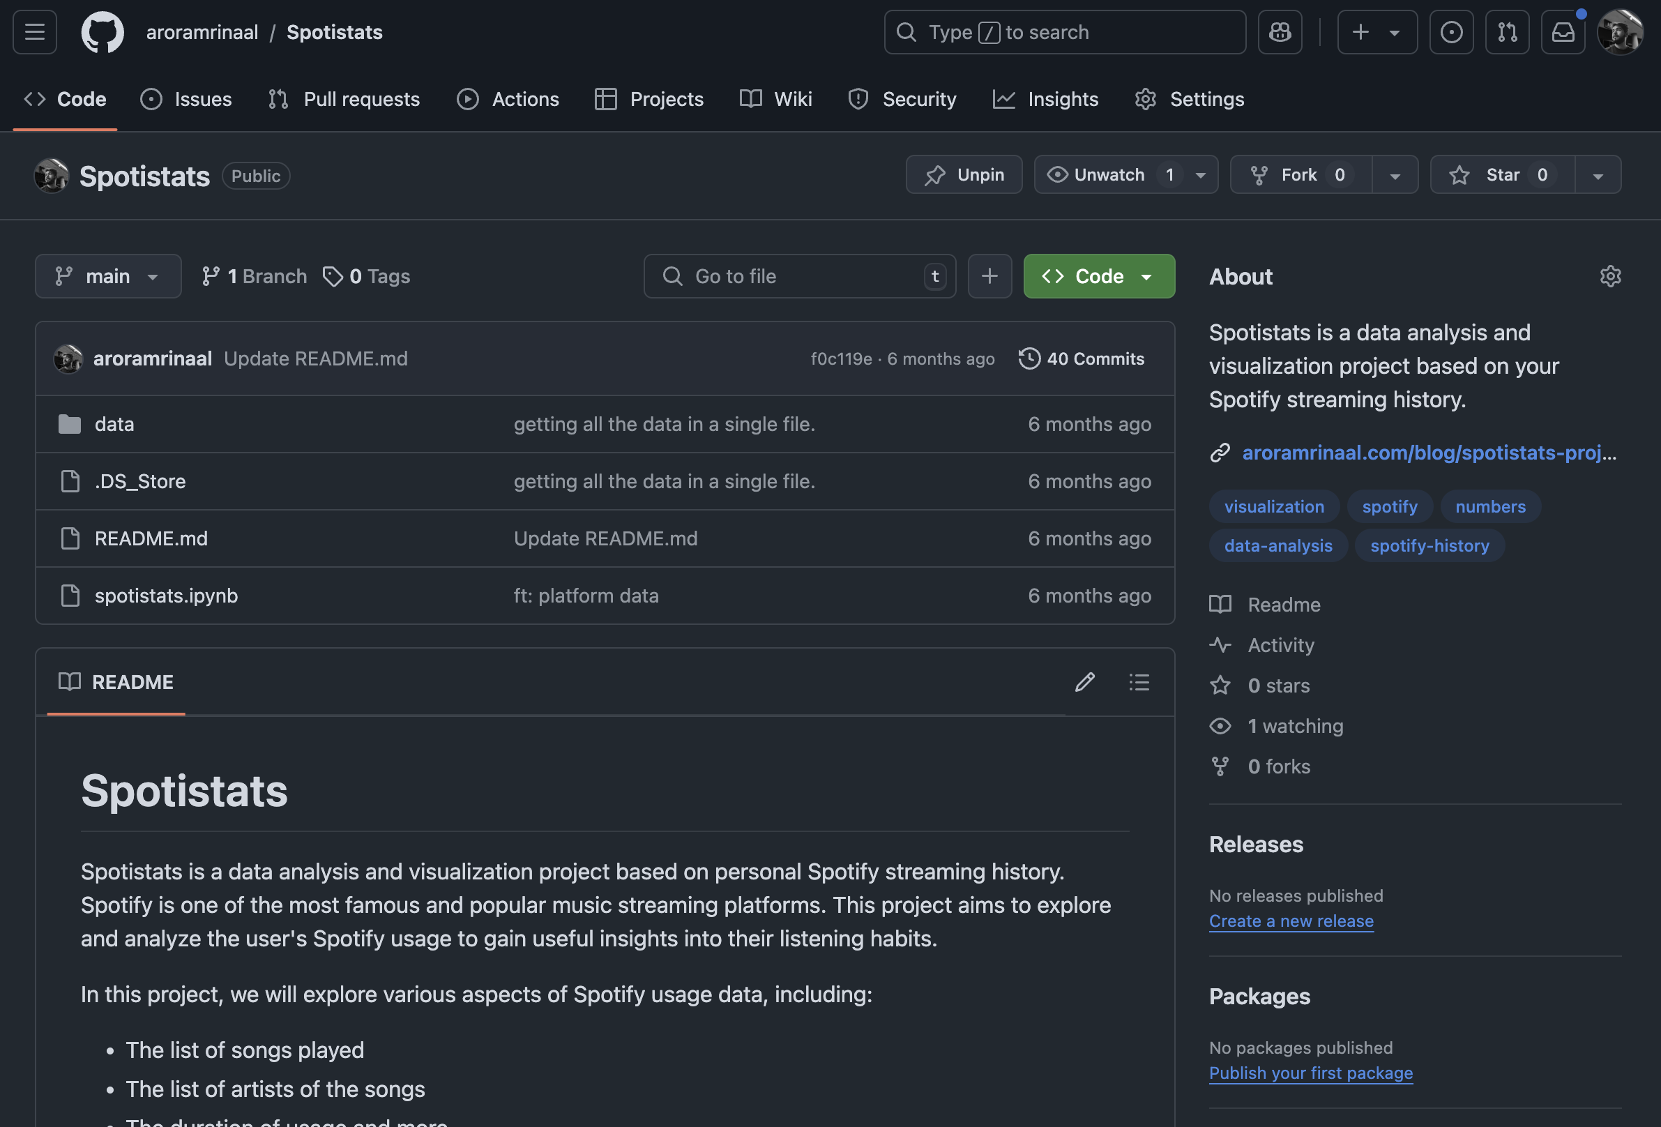Star the Spotistats repository
Image resolution: width=1661 pixels, height=1127 pixels.
click(1501, 174)
